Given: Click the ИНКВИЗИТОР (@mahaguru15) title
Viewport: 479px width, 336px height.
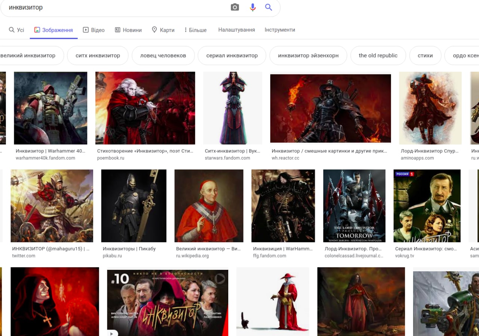Looking at the screenshot, I should pos(51,249).
